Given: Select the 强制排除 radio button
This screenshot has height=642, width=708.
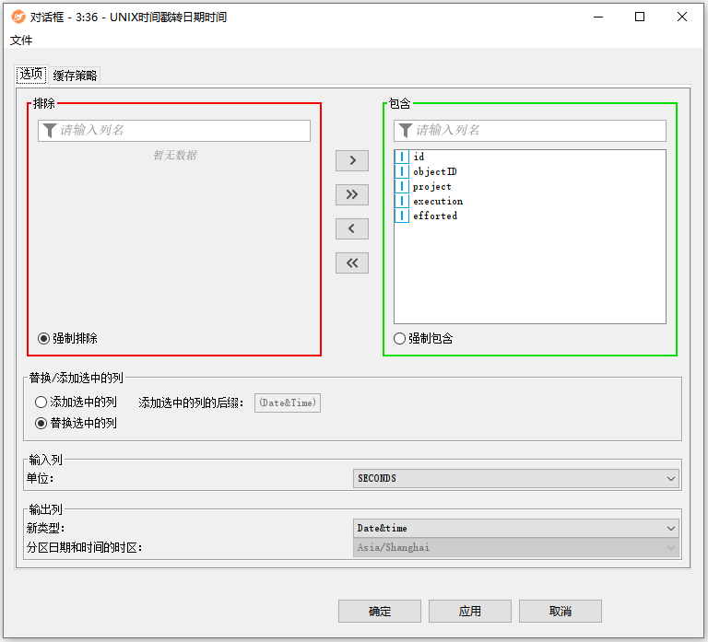Looking at the screenshot, I should click(43, 338).
